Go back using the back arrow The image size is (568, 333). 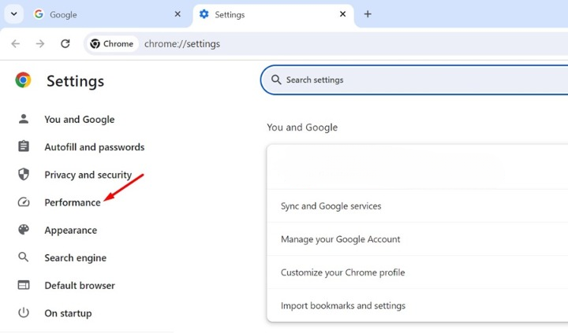click(x=16, y=44)
